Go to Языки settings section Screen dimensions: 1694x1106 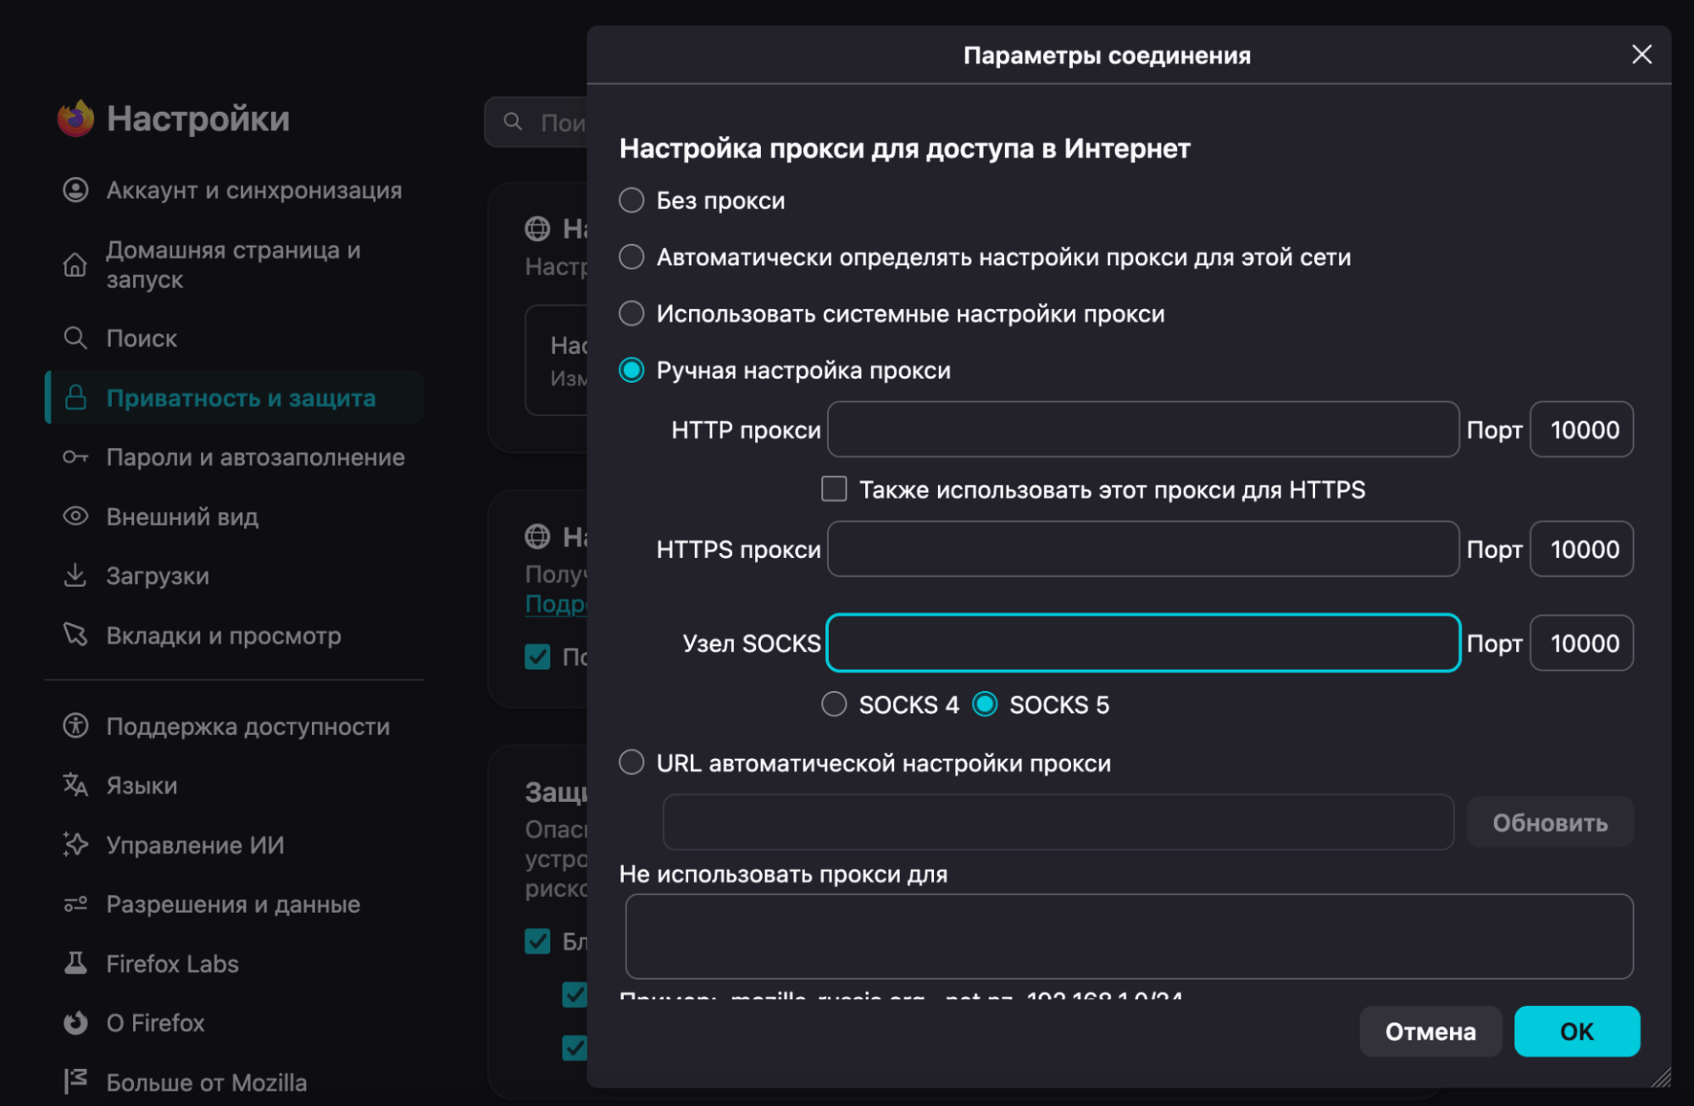point(235,786)
